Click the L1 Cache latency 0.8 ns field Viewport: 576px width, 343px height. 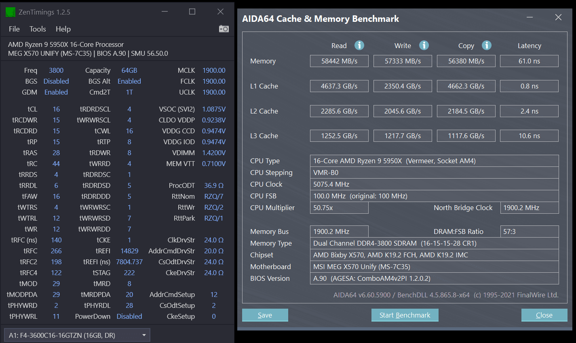pyautogui.click(x=530, y=86)
